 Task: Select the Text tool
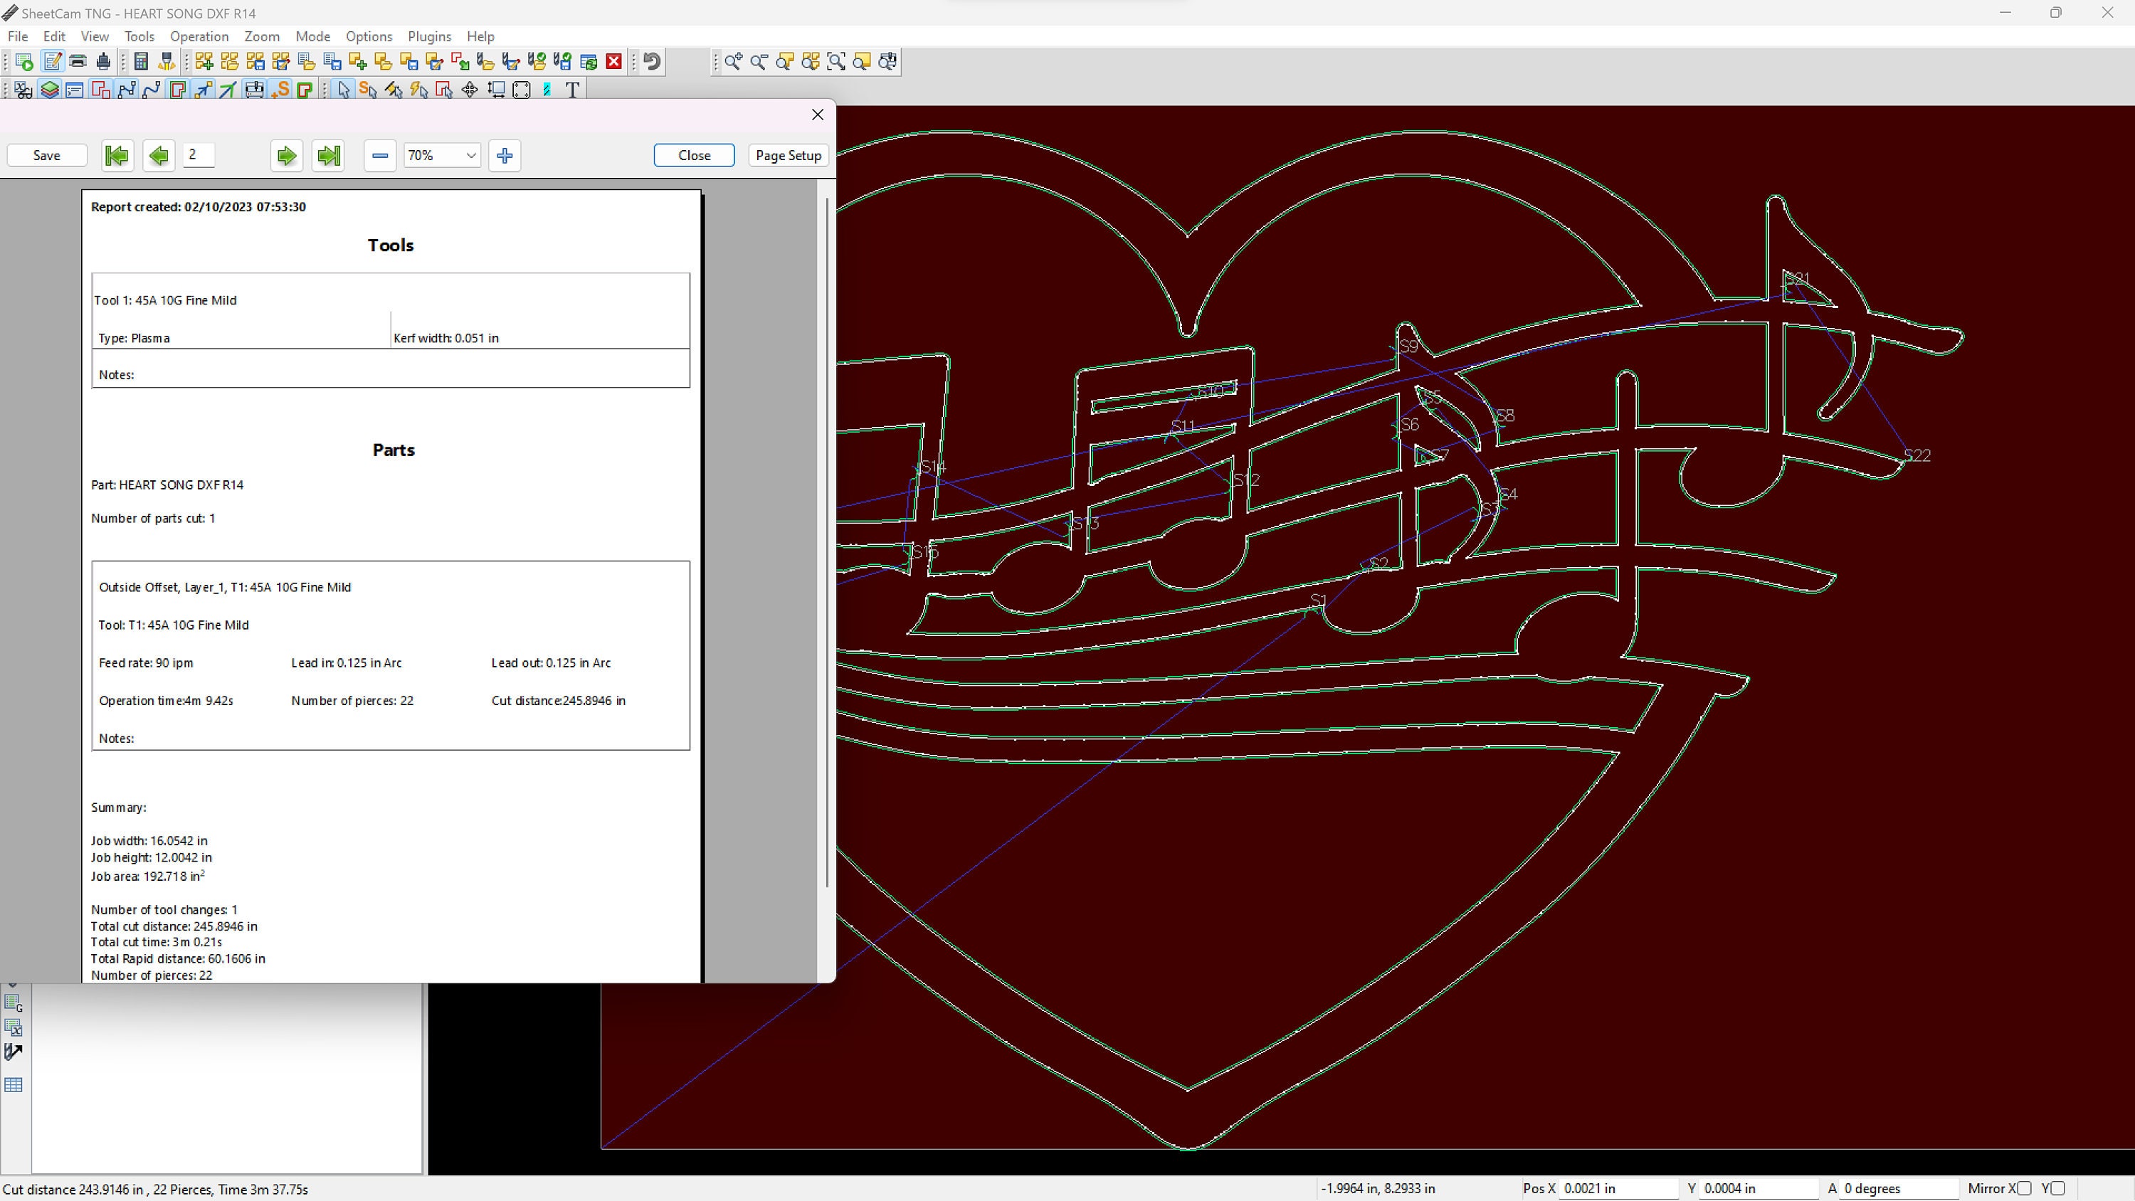(x=574, y=90)
